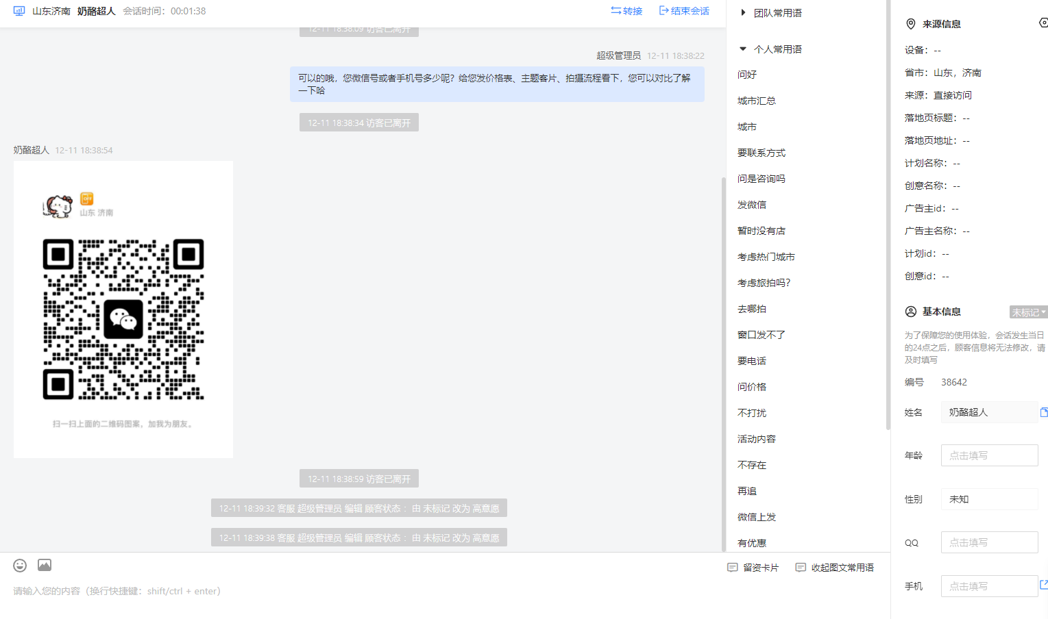1048x619 pixels.
Task: Select the 微信上发 quick phrase
Action: [757, 517]
